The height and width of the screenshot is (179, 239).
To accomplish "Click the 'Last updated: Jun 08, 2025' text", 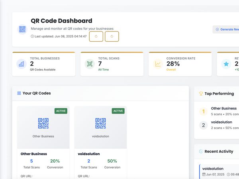I will [61, 36].
